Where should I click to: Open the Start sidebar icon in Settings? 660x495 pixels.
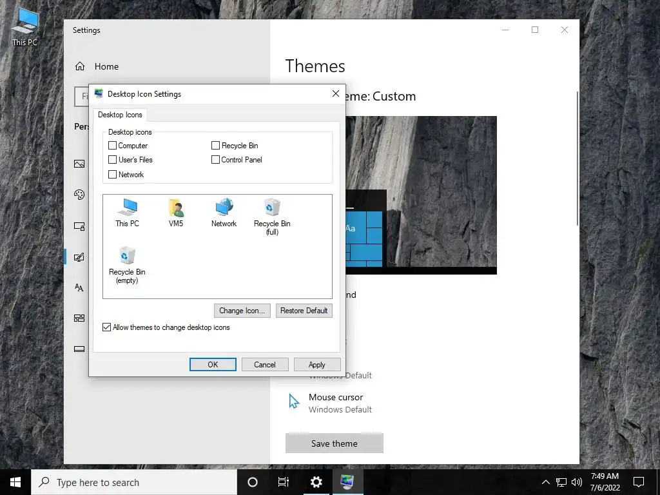coord(79,318)
